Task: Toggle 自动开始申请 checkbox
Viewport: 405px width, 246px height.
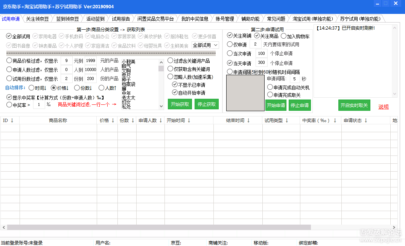Action: click(x=189, y=92)
